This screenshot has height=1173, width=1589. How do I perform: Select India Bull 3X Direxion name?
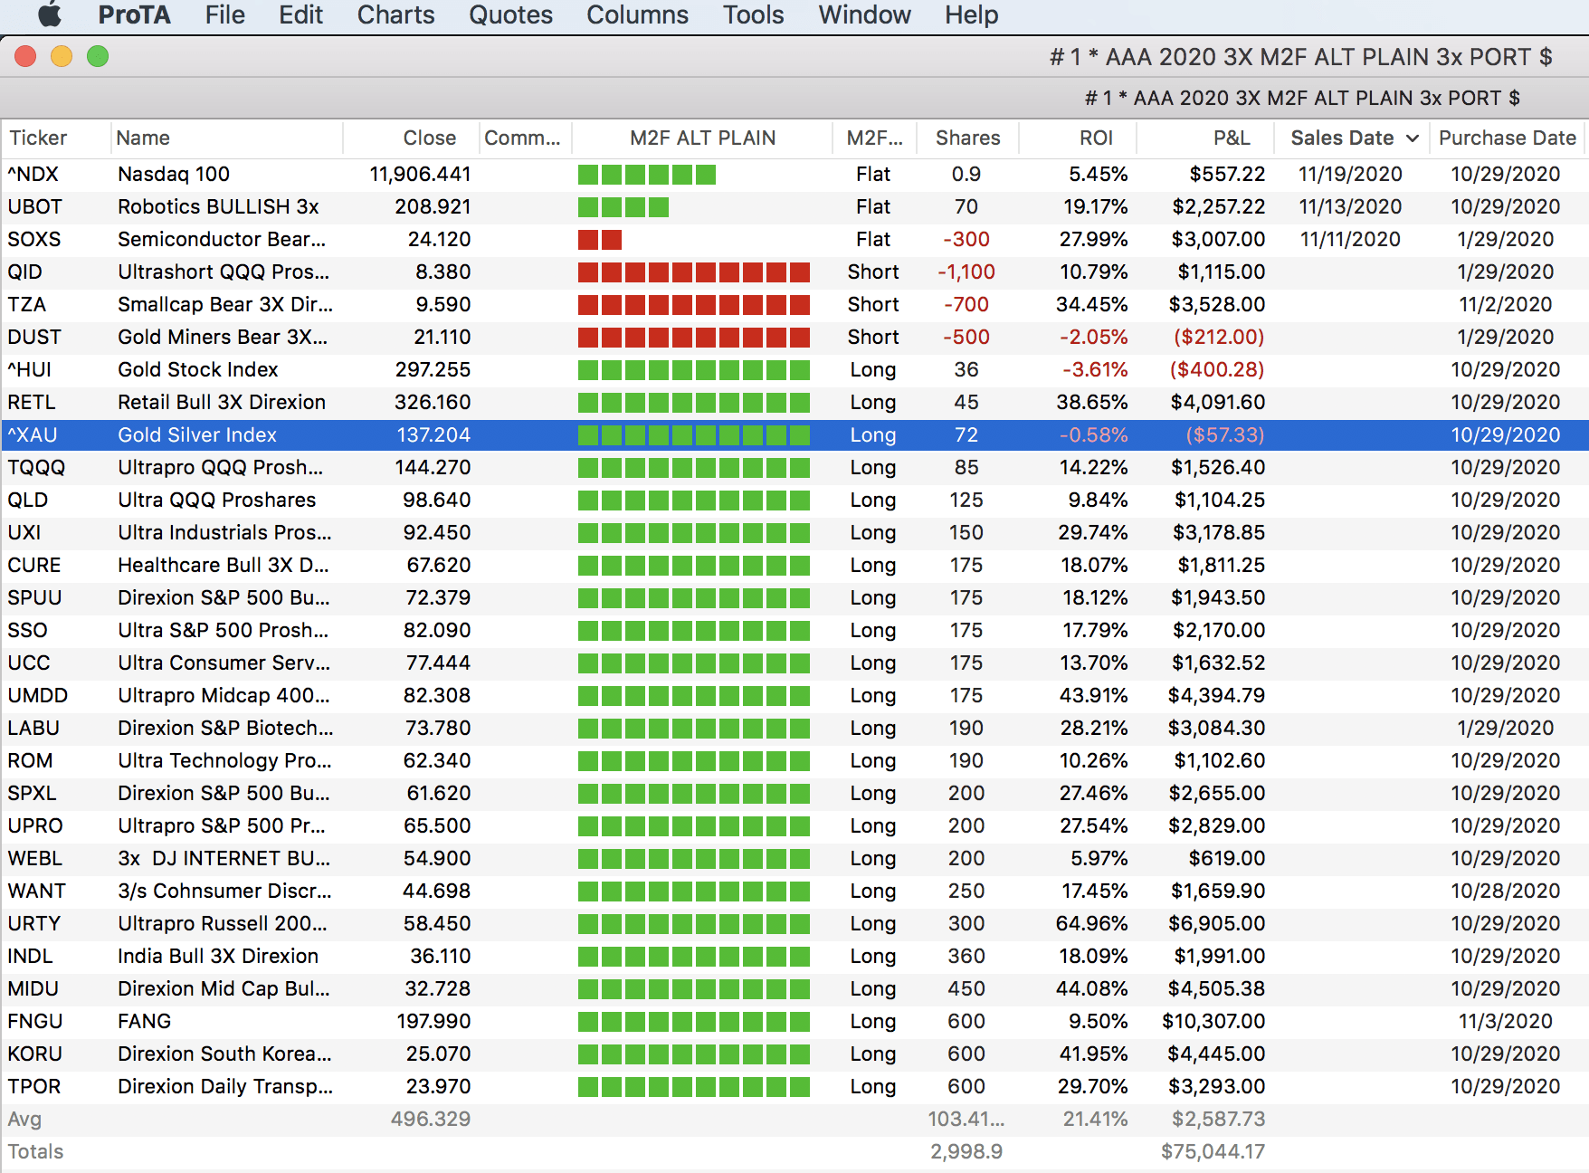218,956
